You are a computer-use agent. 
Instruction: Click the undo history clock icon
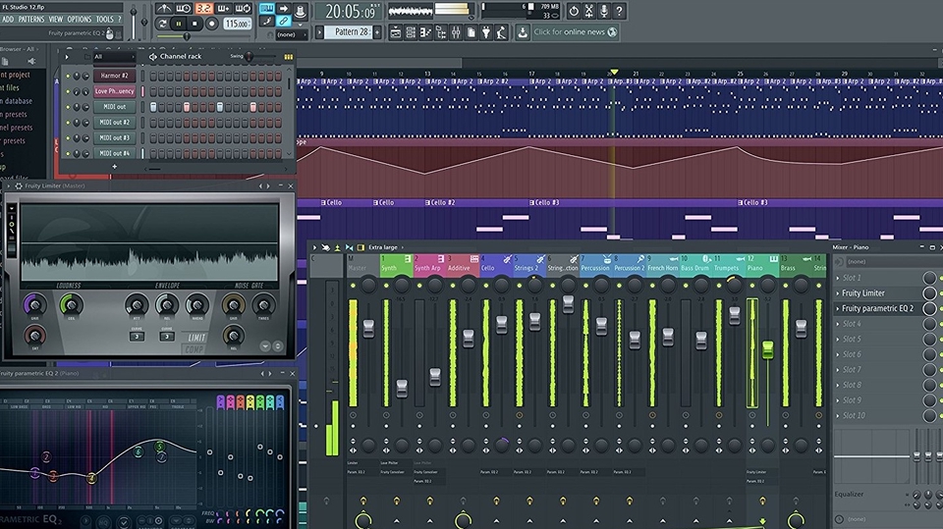tap(574, 11)
